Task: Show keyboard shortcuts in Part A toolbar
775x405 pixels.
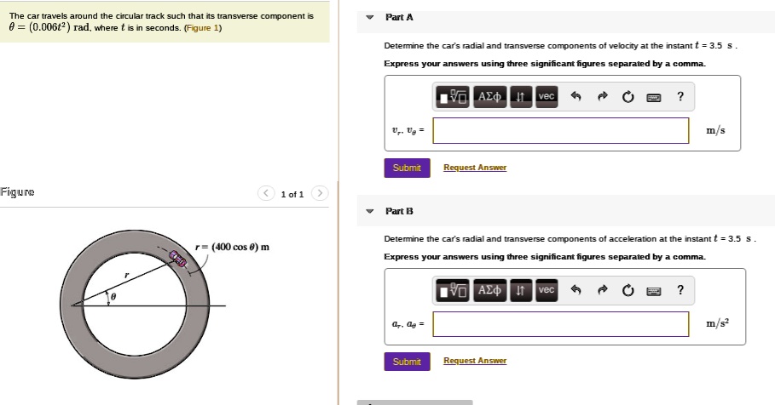Action: pos(654,97)
